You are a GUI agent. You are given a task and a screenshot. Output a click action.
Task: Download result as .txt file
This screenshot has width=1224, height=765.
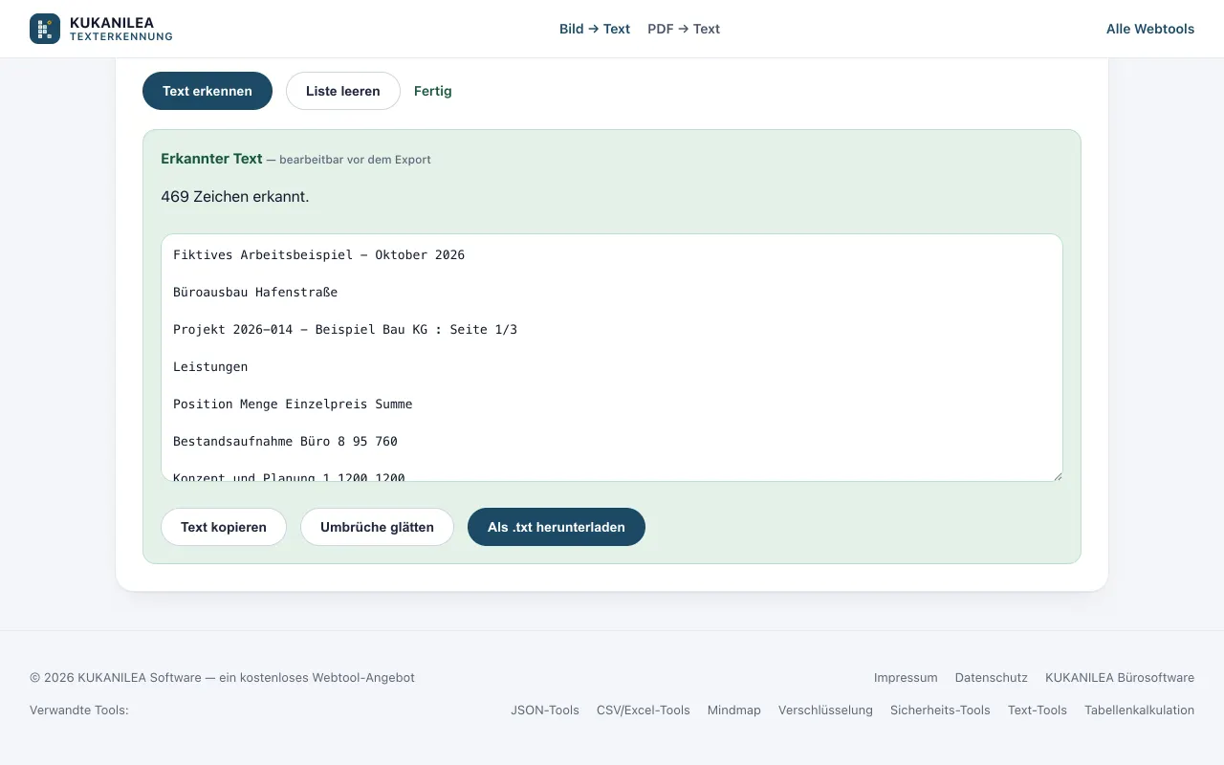[x=557, y=527]
